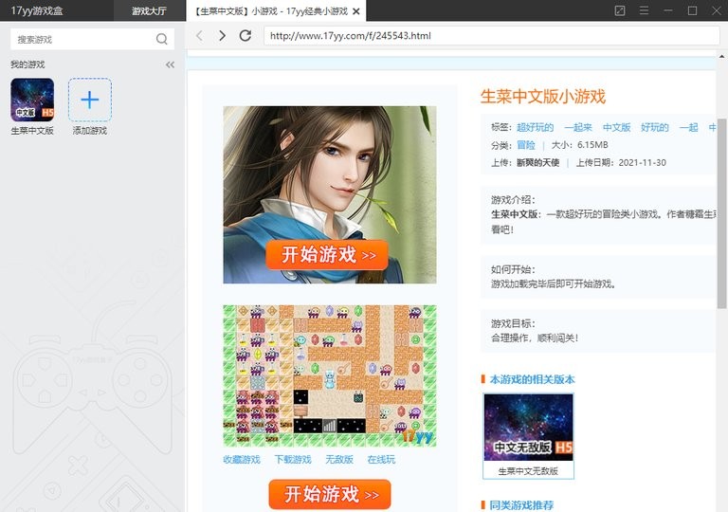The image size is (728, 512).
Task: Click the scrollbar up arrow
Action: (x=721, y=56)
